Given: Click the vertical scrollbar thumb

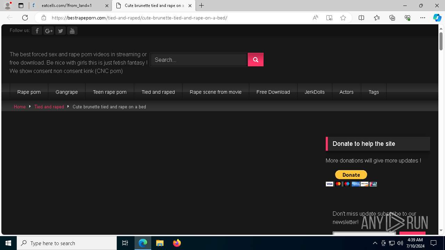Looking at the screenshot, I should click(441, 41).
